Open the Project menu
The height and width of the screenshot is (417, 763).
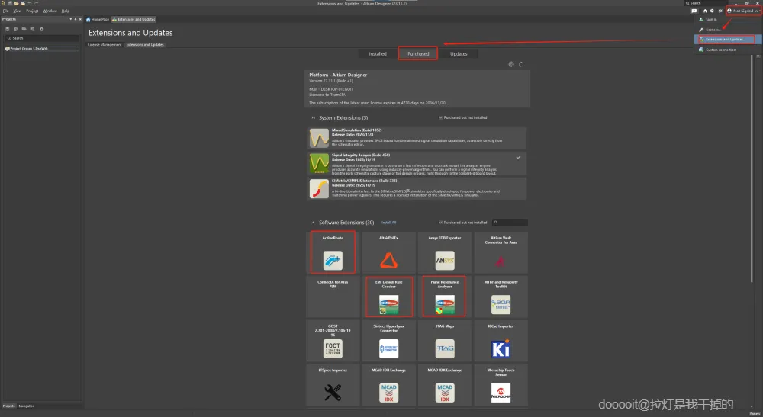point(32,11)
